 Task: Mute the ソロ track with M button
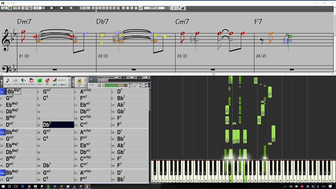coord(99,80)
